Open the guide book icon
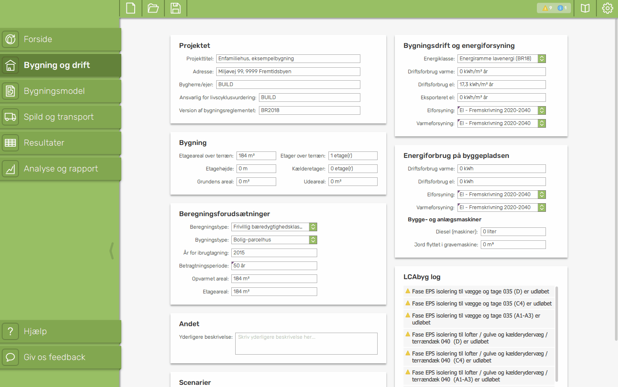Screen dimensions: 618x387 tap(585, 8)
